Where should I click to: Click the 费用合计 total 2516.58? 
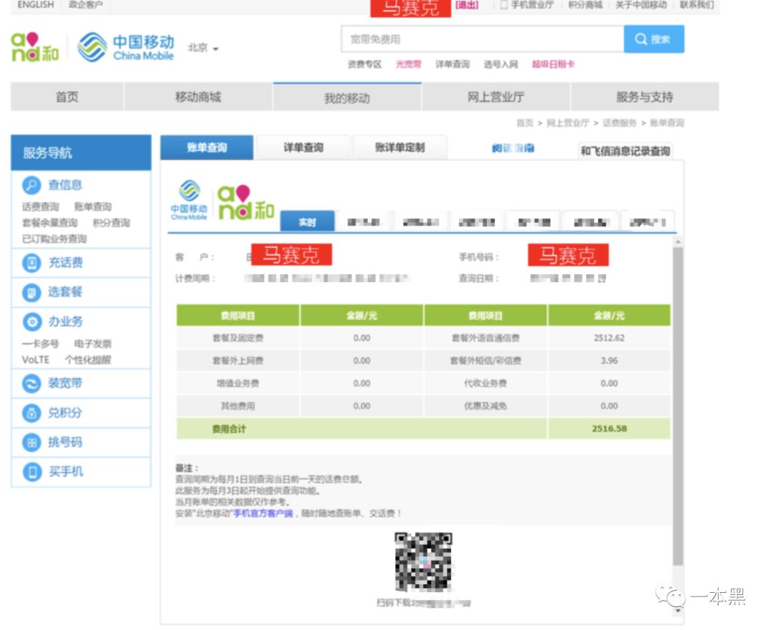(x=609, y=429)
